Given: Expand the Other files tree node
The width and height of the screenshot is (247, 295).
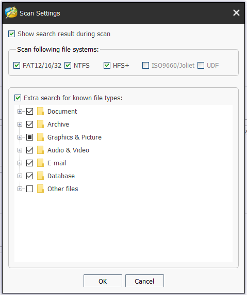Looking at the screenshot, I should tap(20, 189).
